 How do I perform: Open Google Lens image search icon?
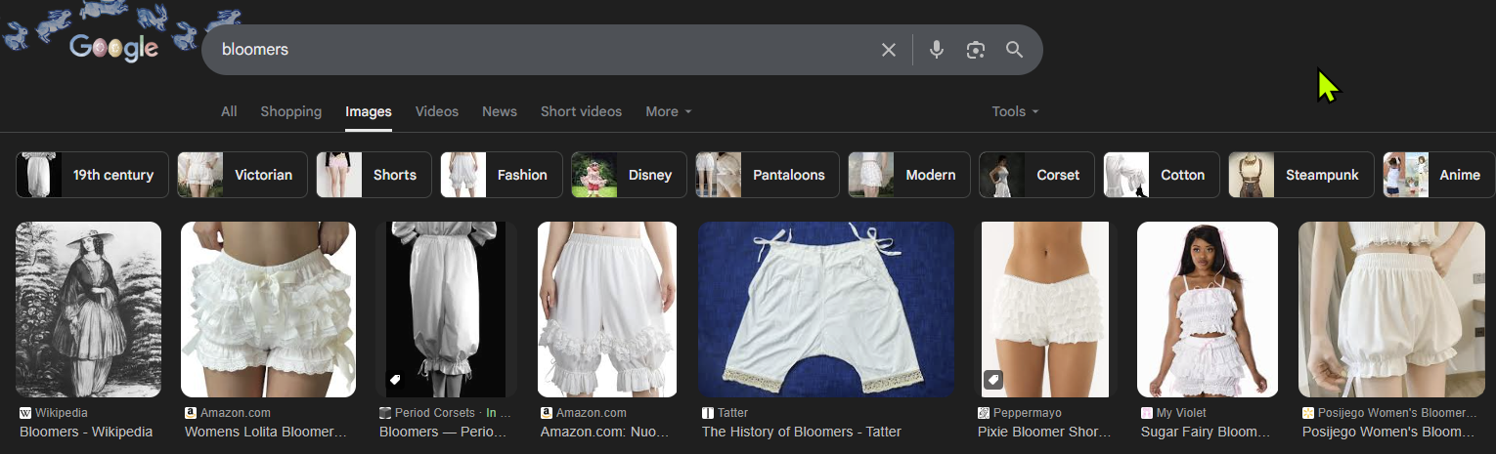(x=975, y=50)
